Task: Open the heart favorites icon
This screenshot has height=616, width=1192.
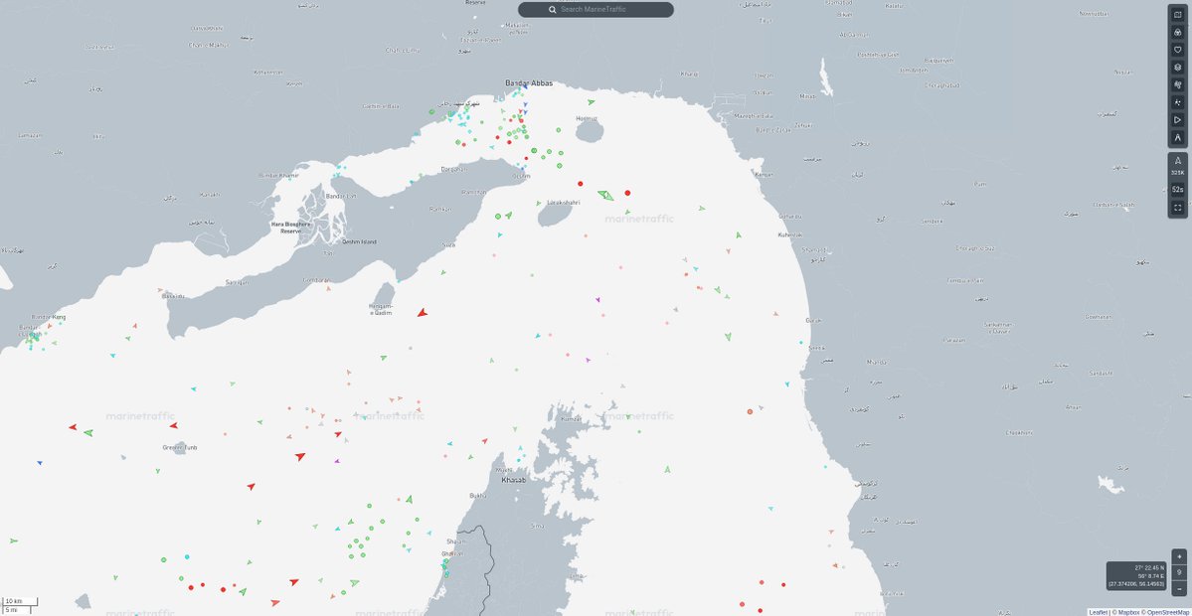Action: [1177, 50]
